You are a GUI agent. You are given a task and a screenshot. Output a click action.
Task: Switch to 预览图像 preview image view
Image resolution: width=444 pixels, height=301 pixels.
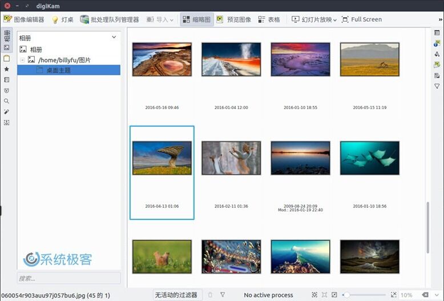(x=233, y=19)
